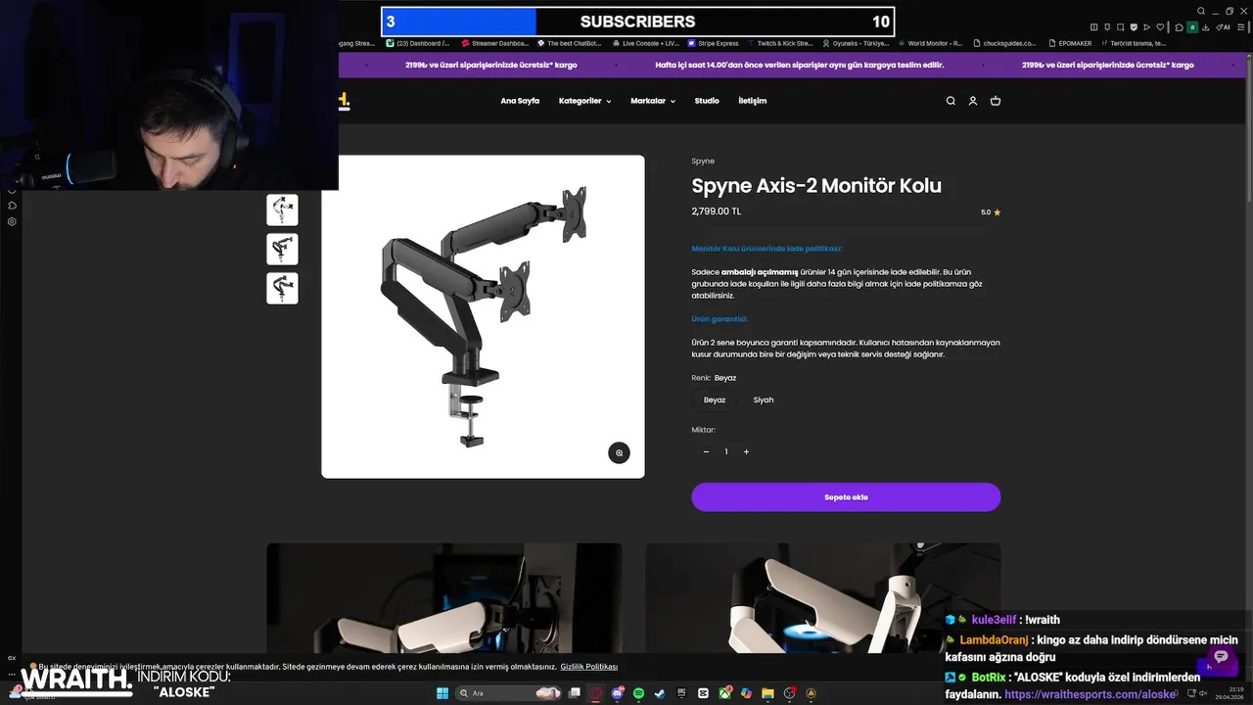Open the chat bubble widget button

[x=1221, y=656]
